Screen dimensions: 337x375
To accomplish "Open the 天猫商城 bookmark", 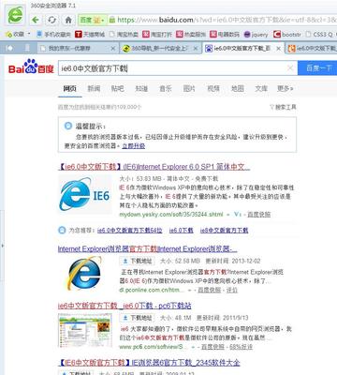I will coord(90,34).
